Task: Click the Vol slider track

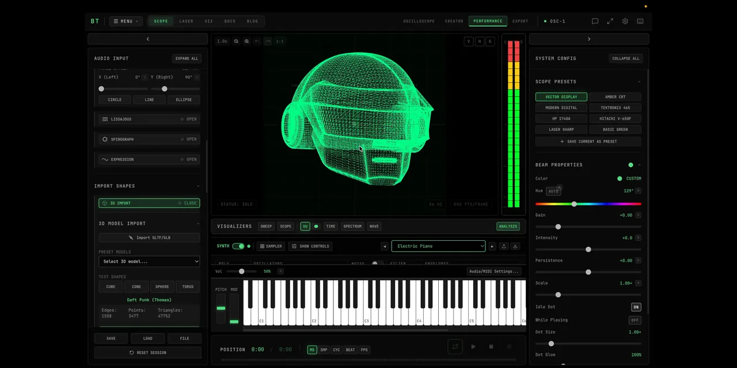Action: [x=242, y=271]
